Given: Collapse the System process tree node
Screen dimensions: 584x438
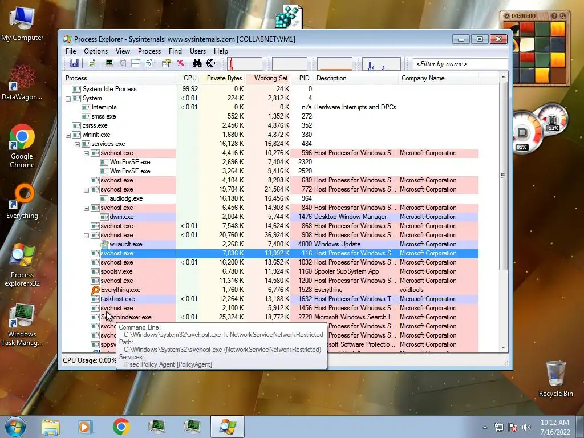Looking at the screenshot, I should click(x=68, y=99).
